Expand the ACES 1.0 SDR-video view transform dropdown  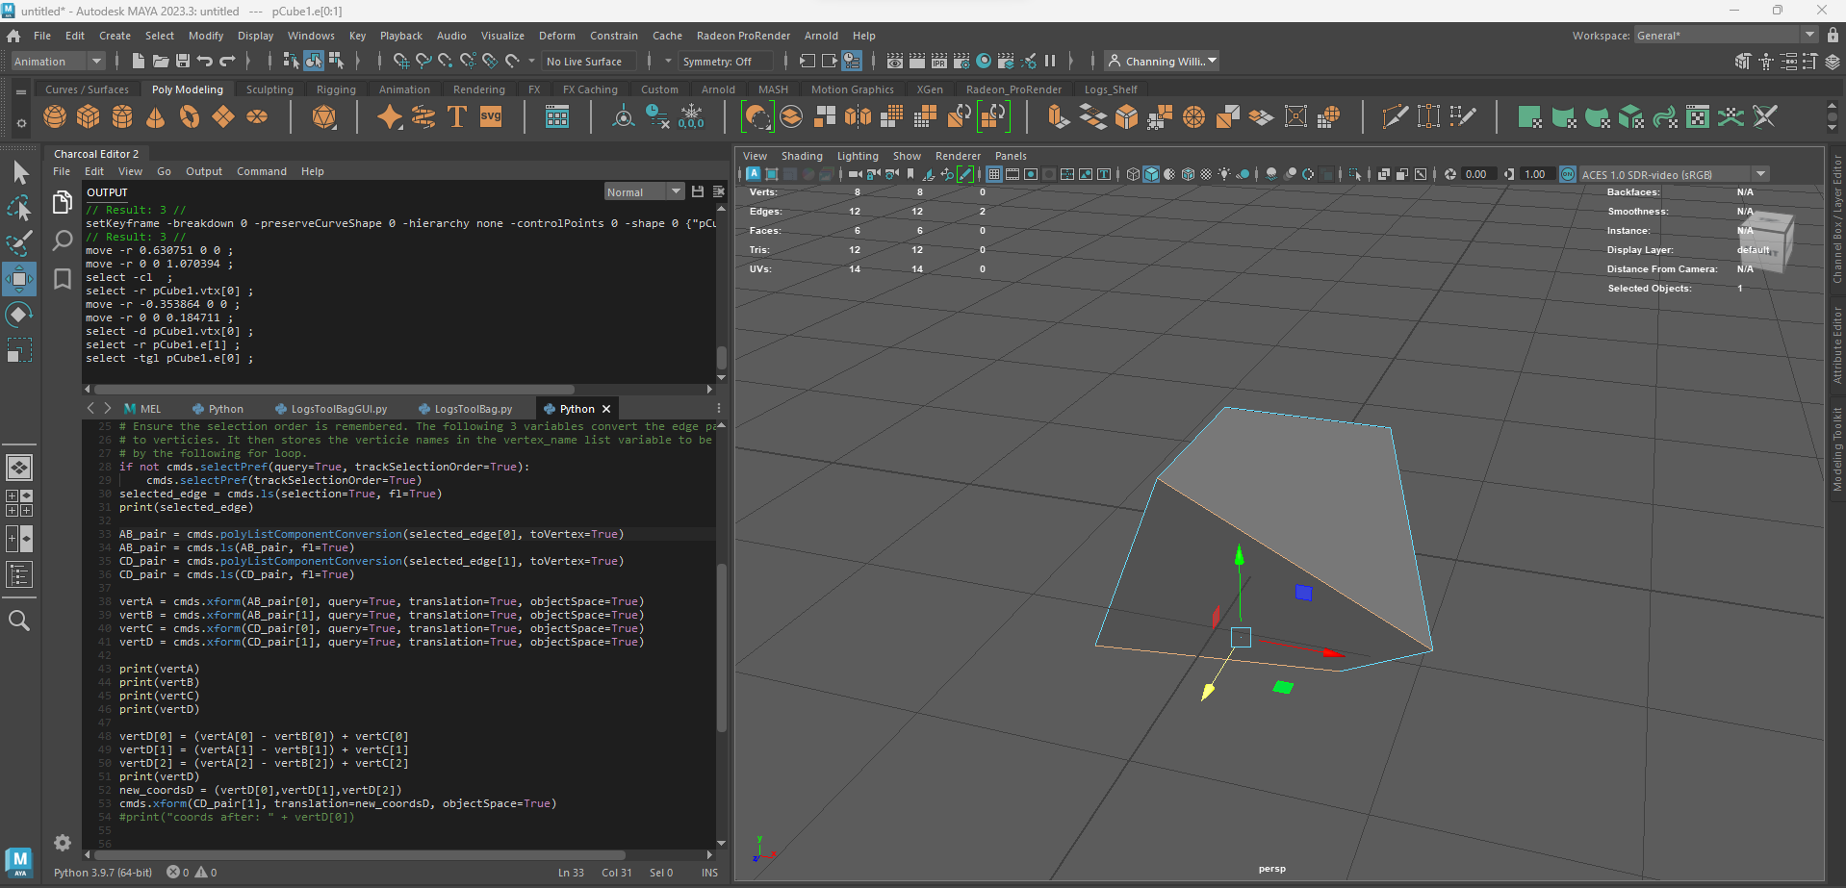[x=1760, y=174]
